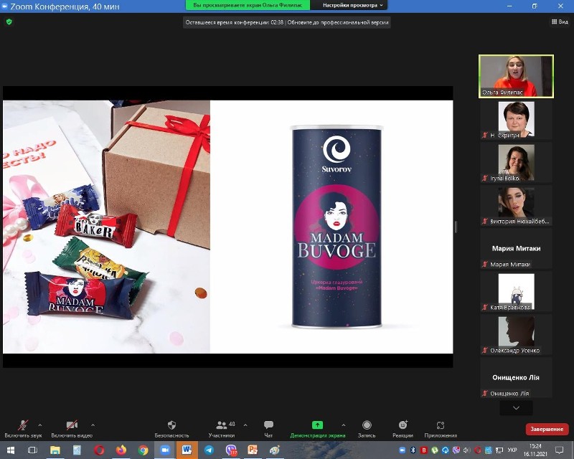Show more participants with down chevron
Image resolution: width=574 pixels, height=459 pixels.
[x=516, y=408]
